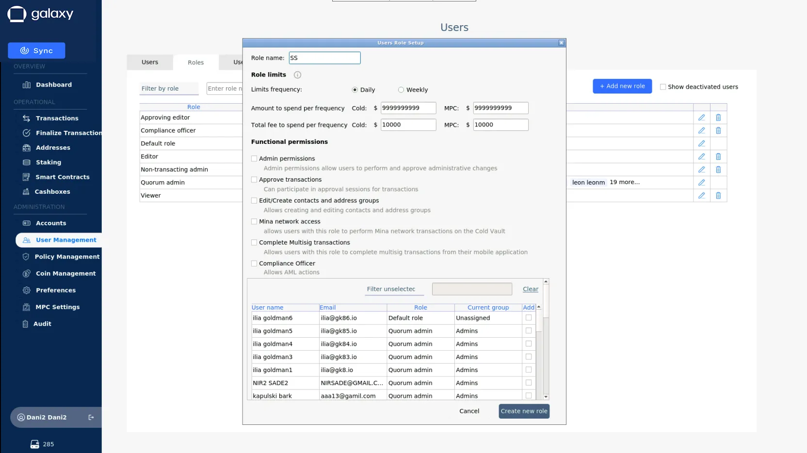Screen dimensions: 807x453
Task: Cancel the Users Role Setup dialog
Action: coord(469,411)
